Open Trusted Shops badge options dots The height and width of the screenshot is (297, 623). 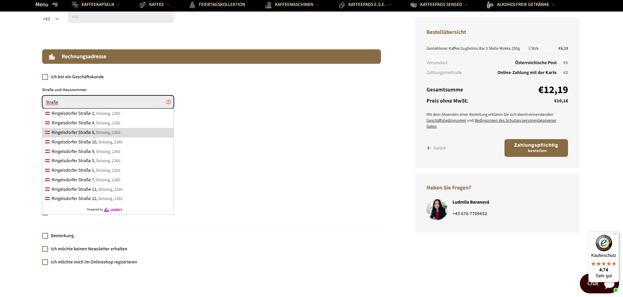[x=615, y=234]
